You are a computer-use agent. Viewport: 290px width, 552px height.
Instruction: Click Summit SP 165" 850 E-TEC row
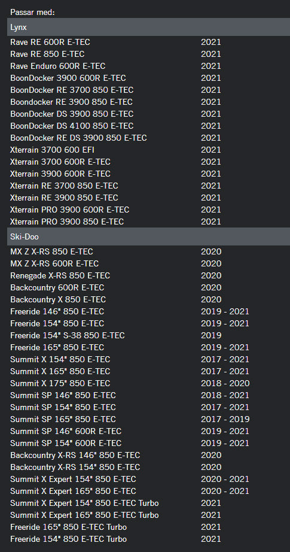coord(148,419)
